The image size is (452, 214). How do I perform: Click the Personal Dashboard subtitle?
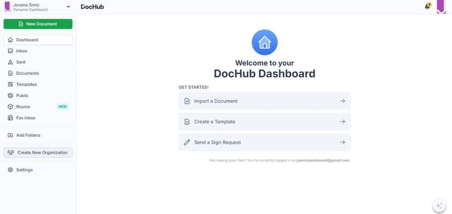(30, 10)
